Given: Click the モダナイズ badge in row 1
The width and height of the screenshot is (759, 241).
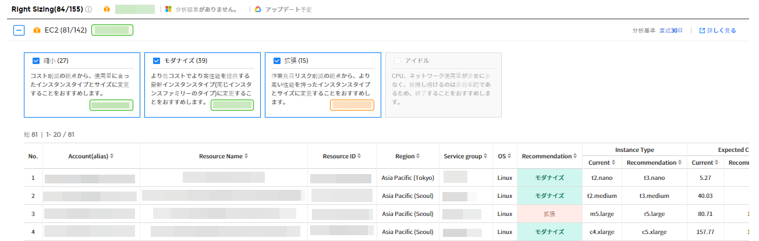Looking at the screenshot, I should click(x=549, y=178).
